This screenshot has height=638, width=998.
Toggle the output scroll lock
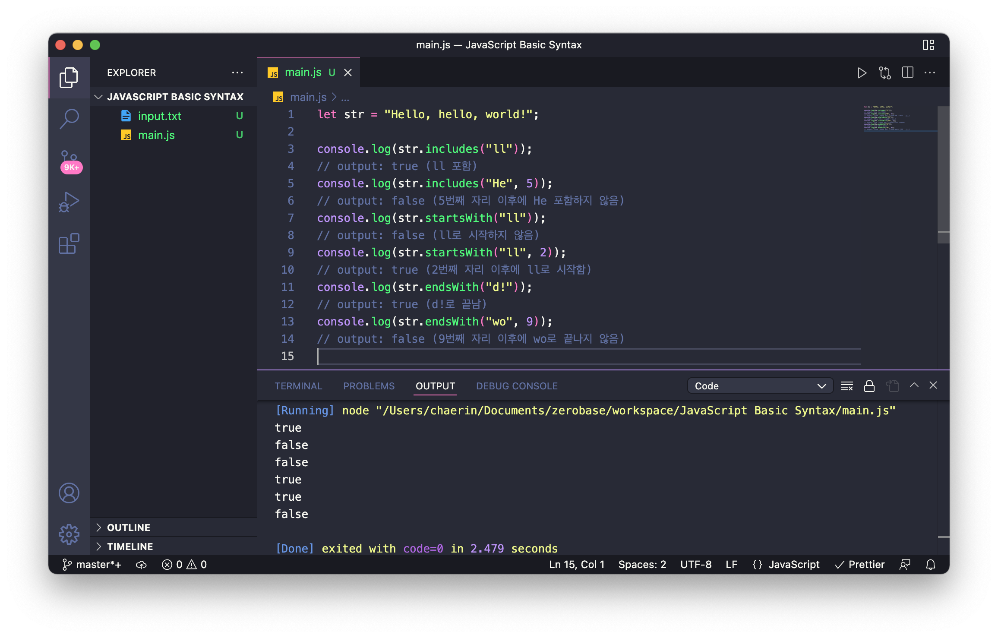click(x=869, y=386)
